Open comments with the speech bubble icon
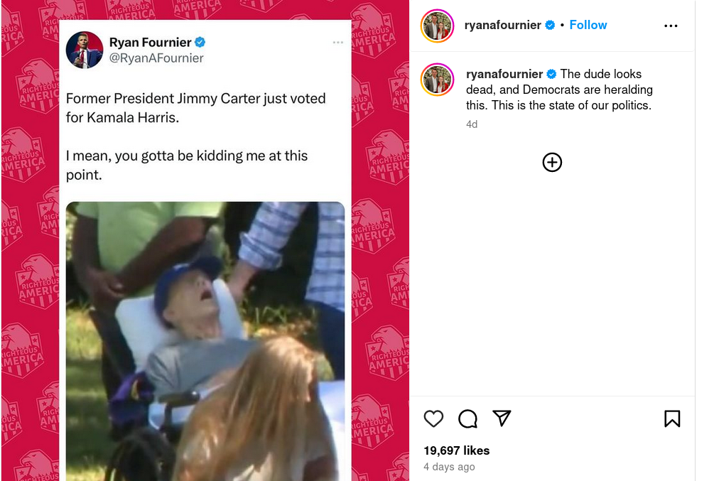The width and height of the screenshot is (714, 481). [467, 419]
